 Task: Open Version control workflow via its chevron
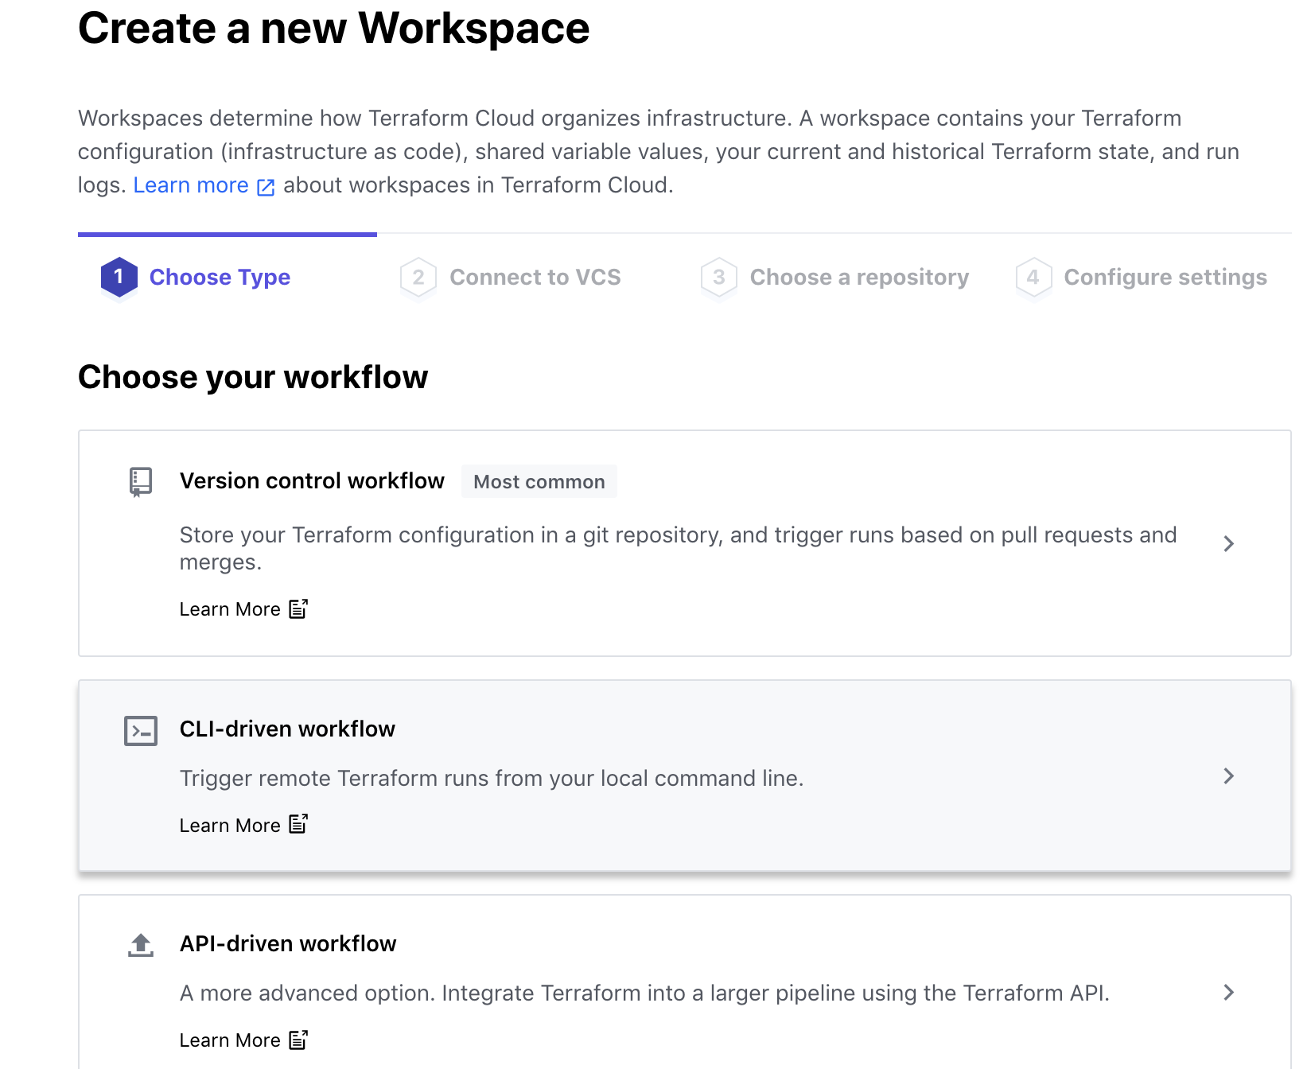[1229, 543]
